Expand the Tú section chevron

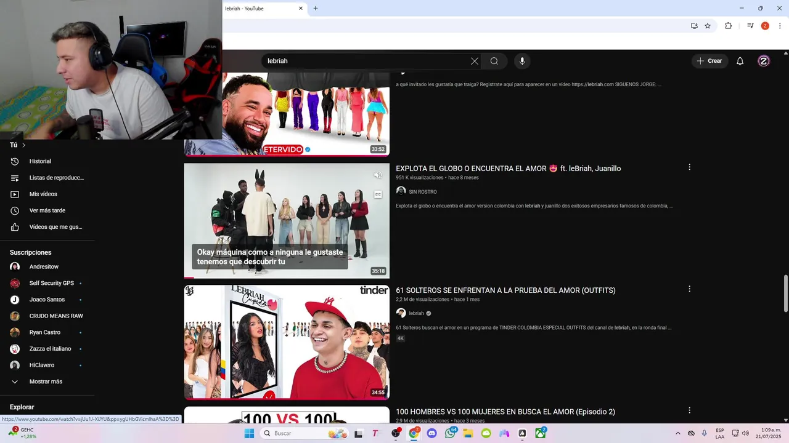[x=23, y=145]
